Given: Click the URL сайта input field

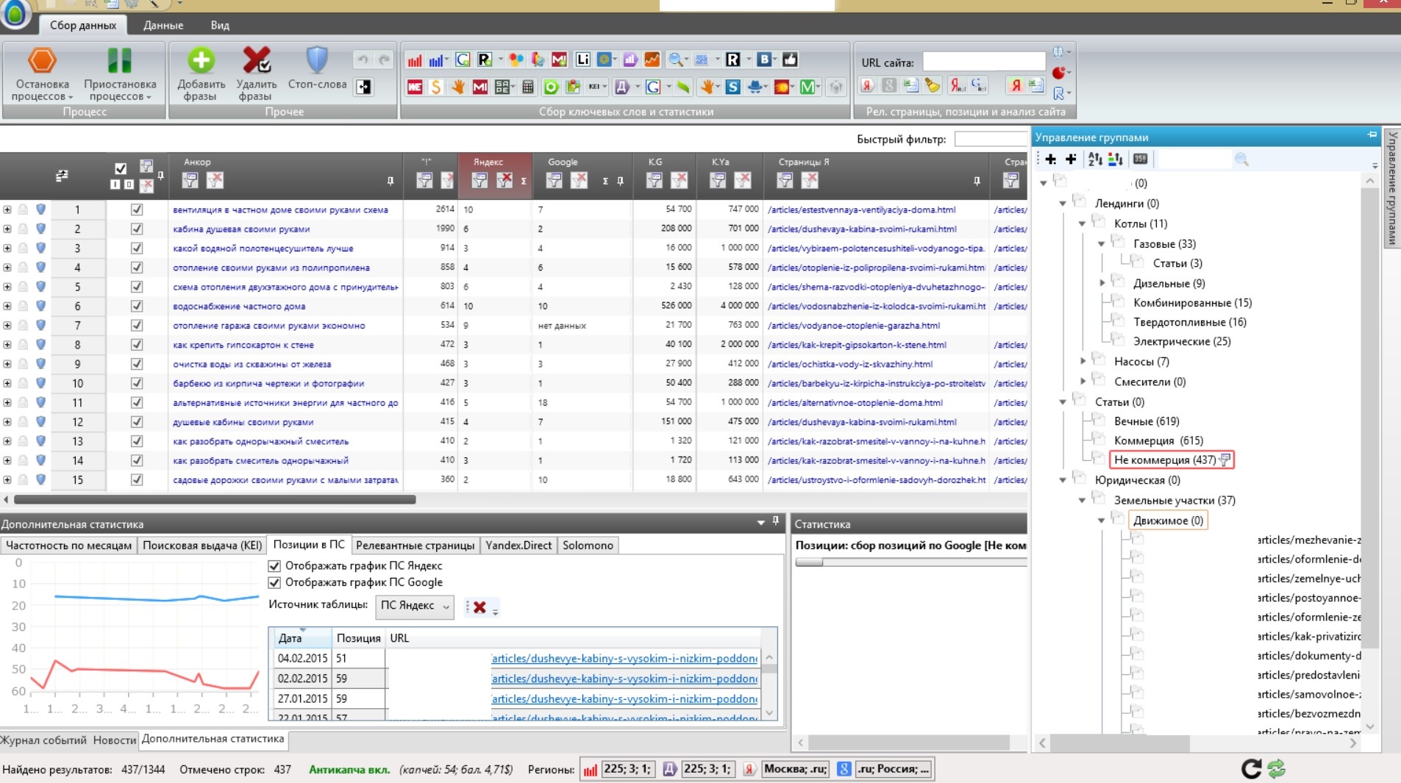Looking at the screenshot, I should pyautogui.click(x=984, y=62).
